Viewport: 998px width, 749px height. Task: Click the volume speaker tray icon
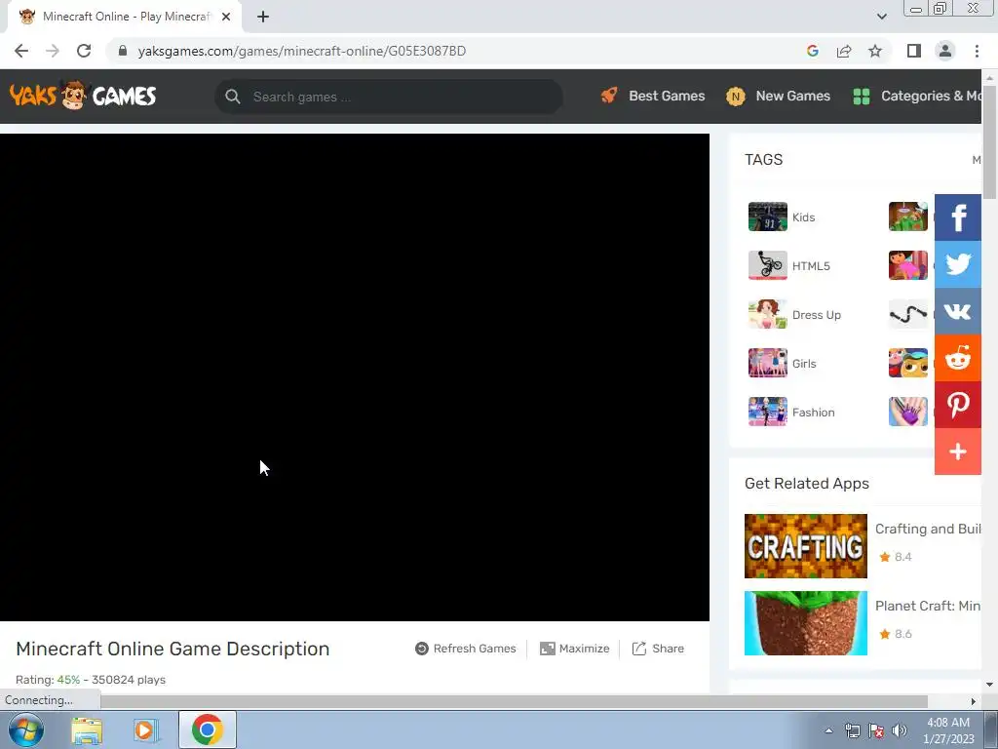pos(900,730)
